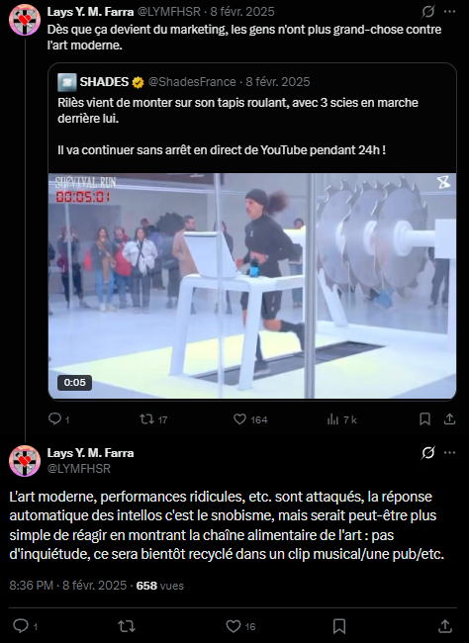The width and height of the screenshot is (469, 643).
Task: Open Grok icon on the second tweet
Action: 428,453
